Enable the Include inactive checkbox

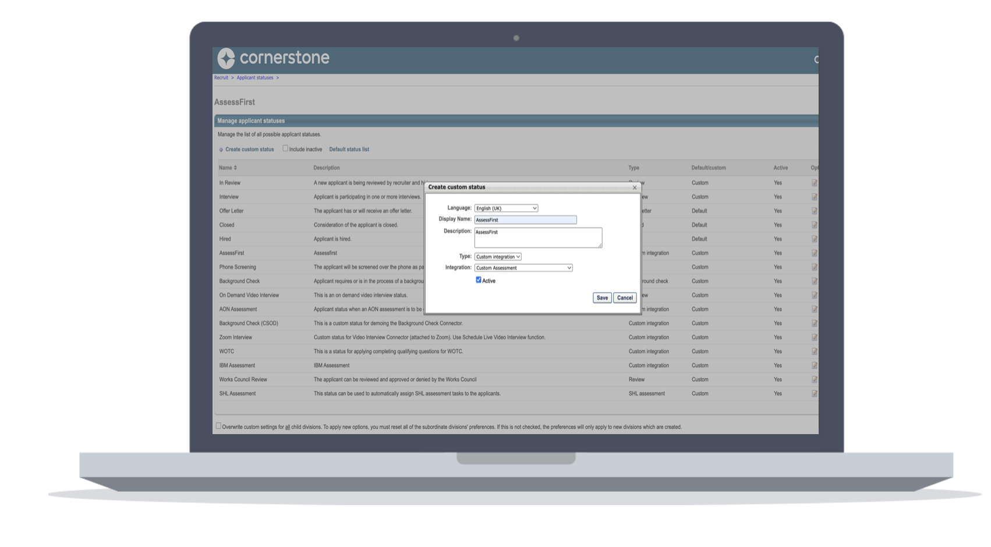pos(285,148)
